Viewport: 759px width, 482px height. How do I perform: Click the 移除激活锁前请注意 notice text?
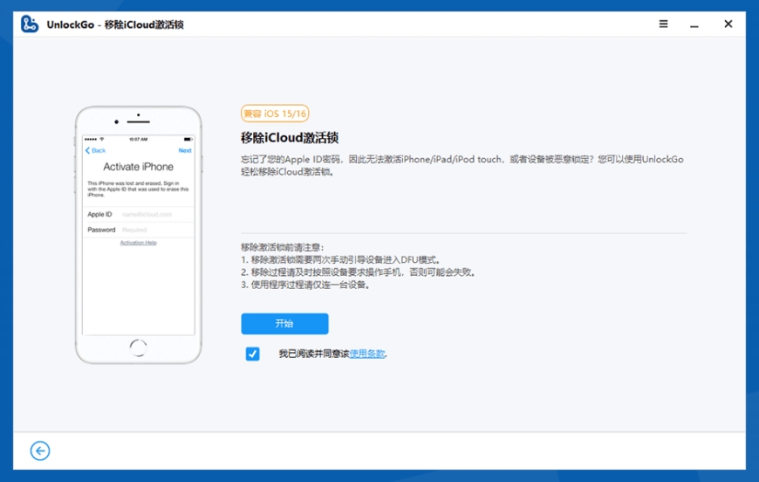(x=282, y=247)
